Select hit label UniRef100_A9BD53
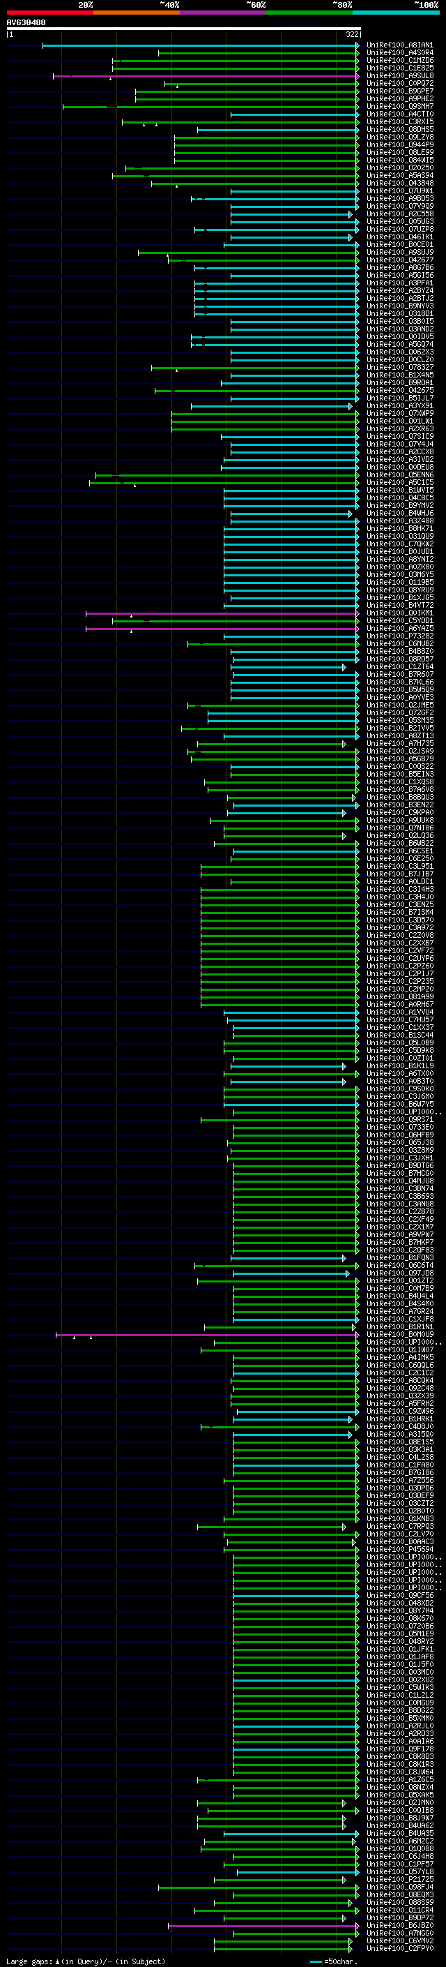The width and height of the screenshot is (446, 1967). 399,199
